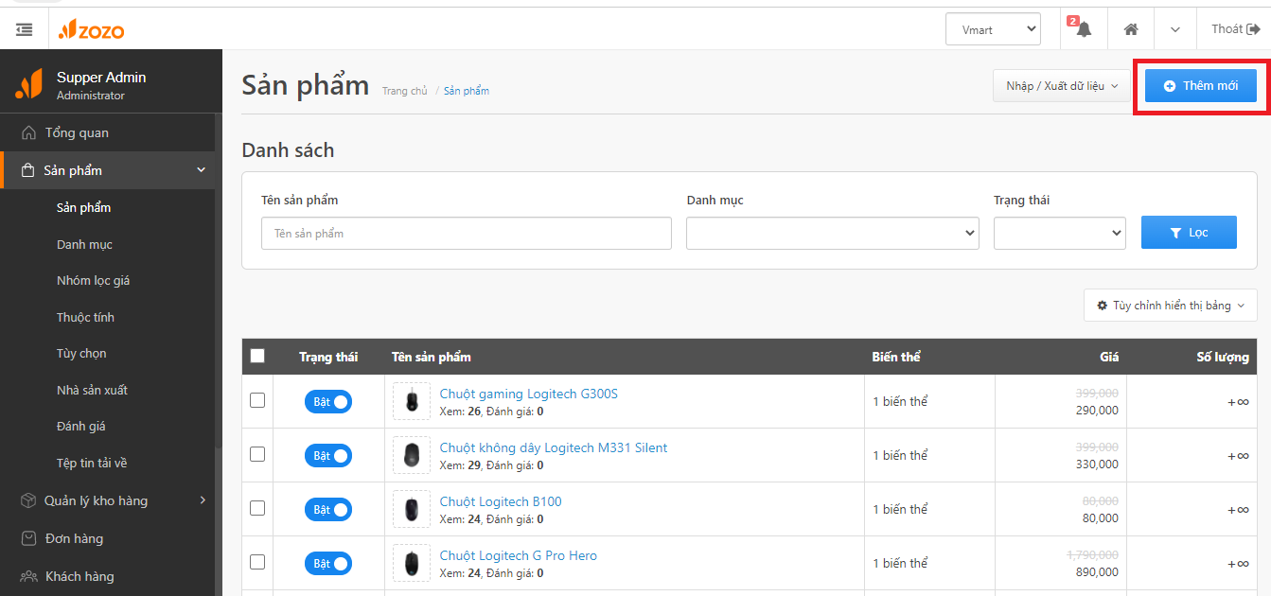Click 1 biến thể for Logitech G Pro Hero
The height and width of the screenshot is (596, 1271).
coord(900,563)
